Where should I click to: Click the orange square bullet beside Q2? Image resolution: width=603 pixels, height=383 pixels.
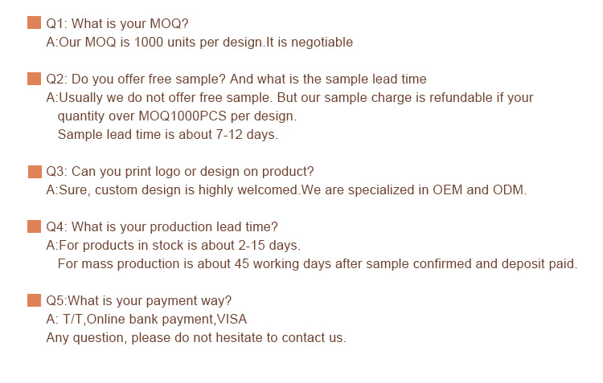click(35, 79)
